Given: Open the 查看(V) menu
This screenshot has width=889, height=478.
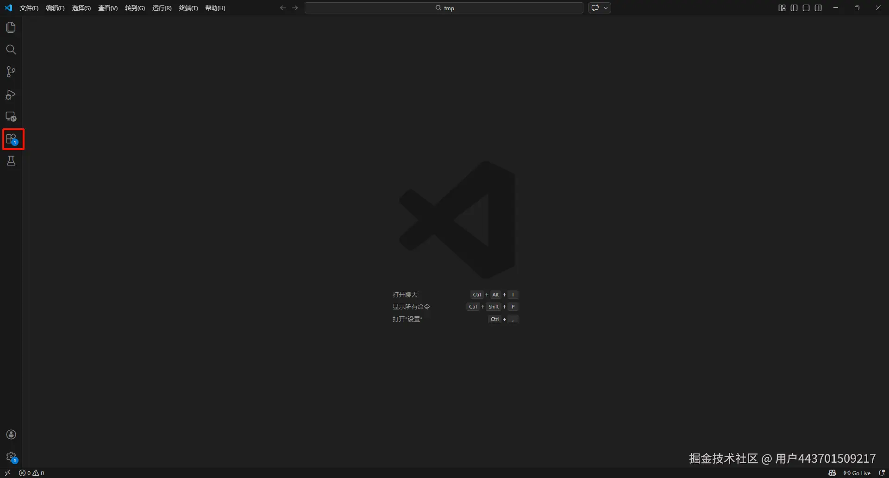Looking at the screenshot, I should (x=108, y=8).
